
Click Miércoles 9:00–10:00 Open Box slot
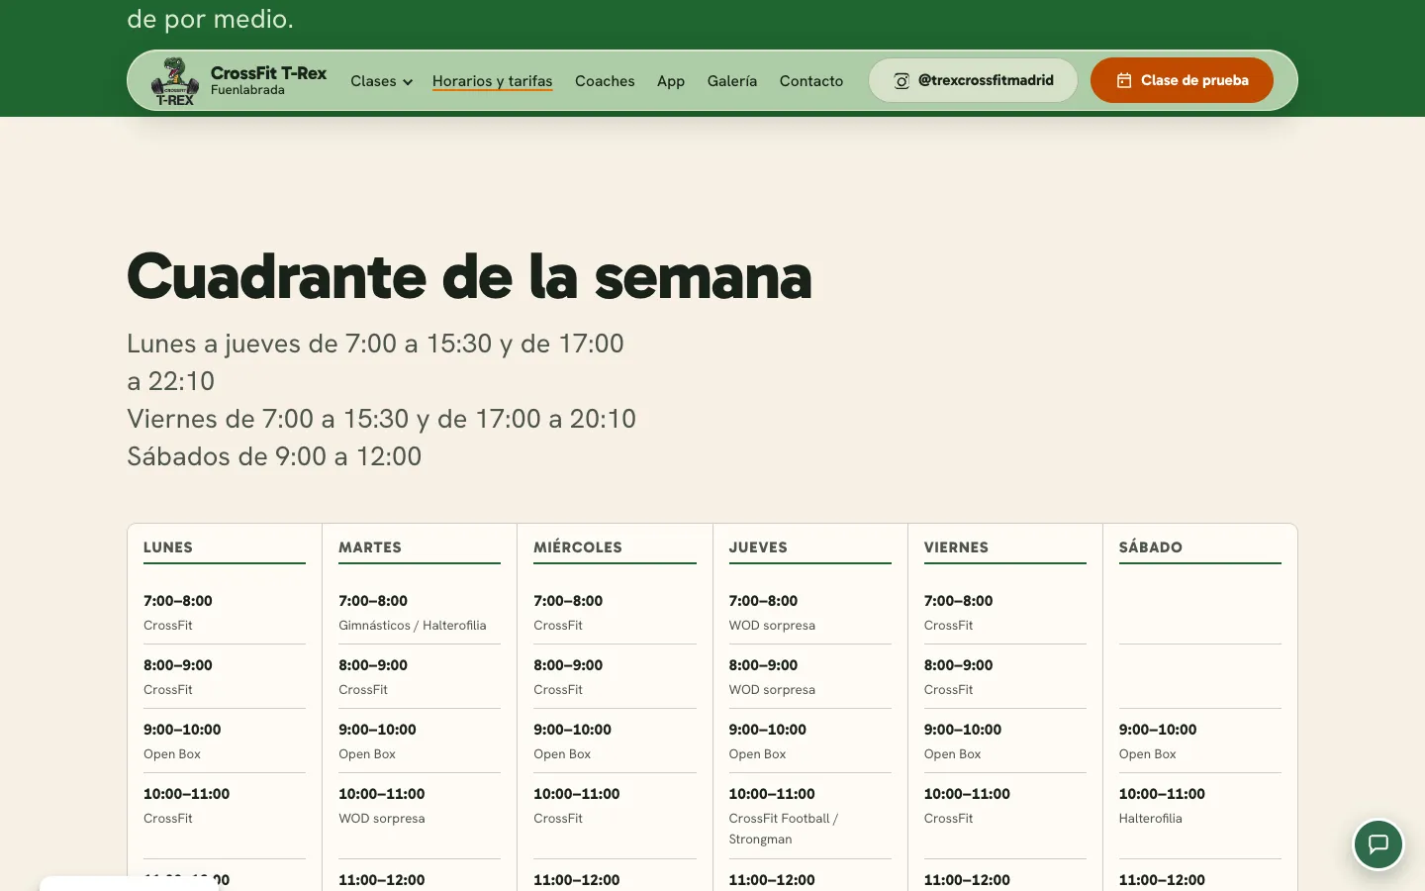615,742
